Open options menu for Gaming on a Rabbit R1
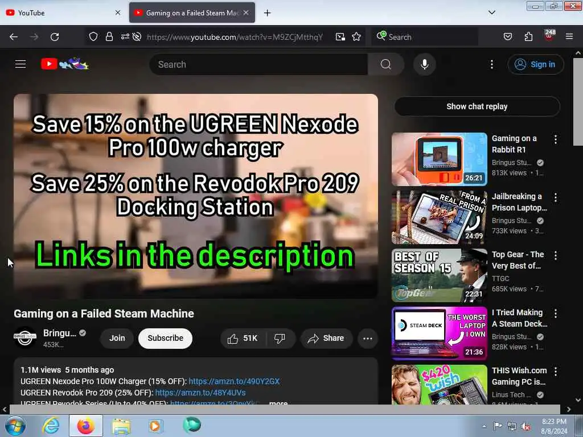The image size is (583, 437). [x=556, y=139]
